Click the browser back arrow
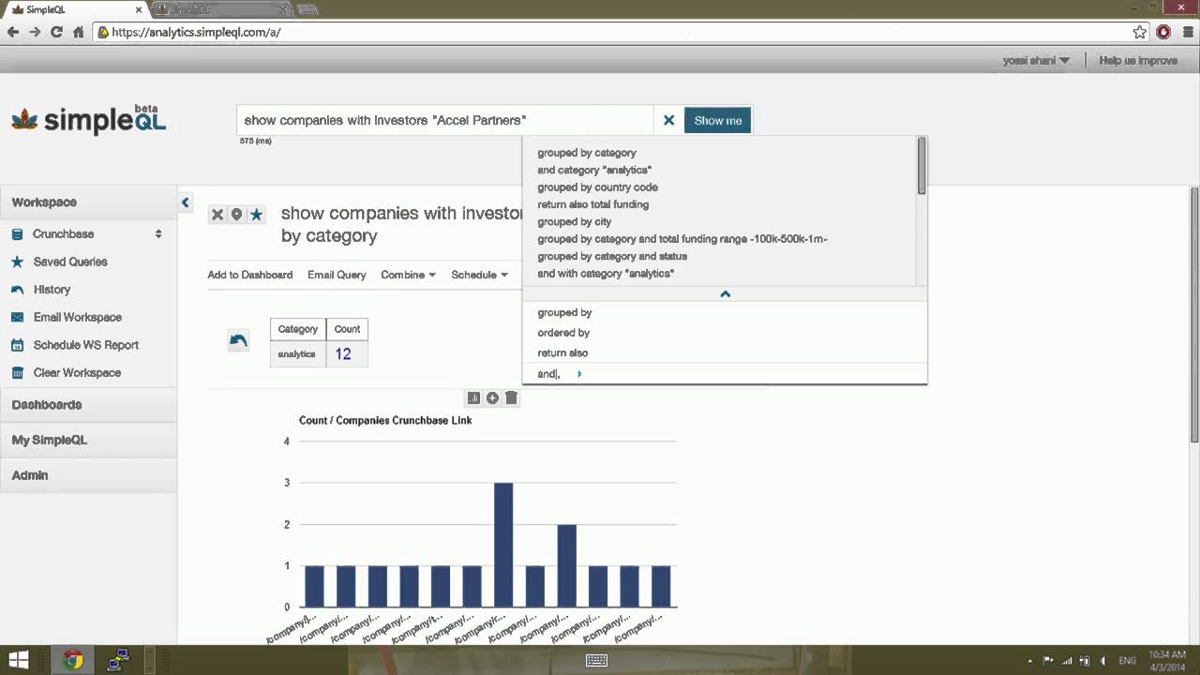The image size is (1200, 675). coord(13,32)
